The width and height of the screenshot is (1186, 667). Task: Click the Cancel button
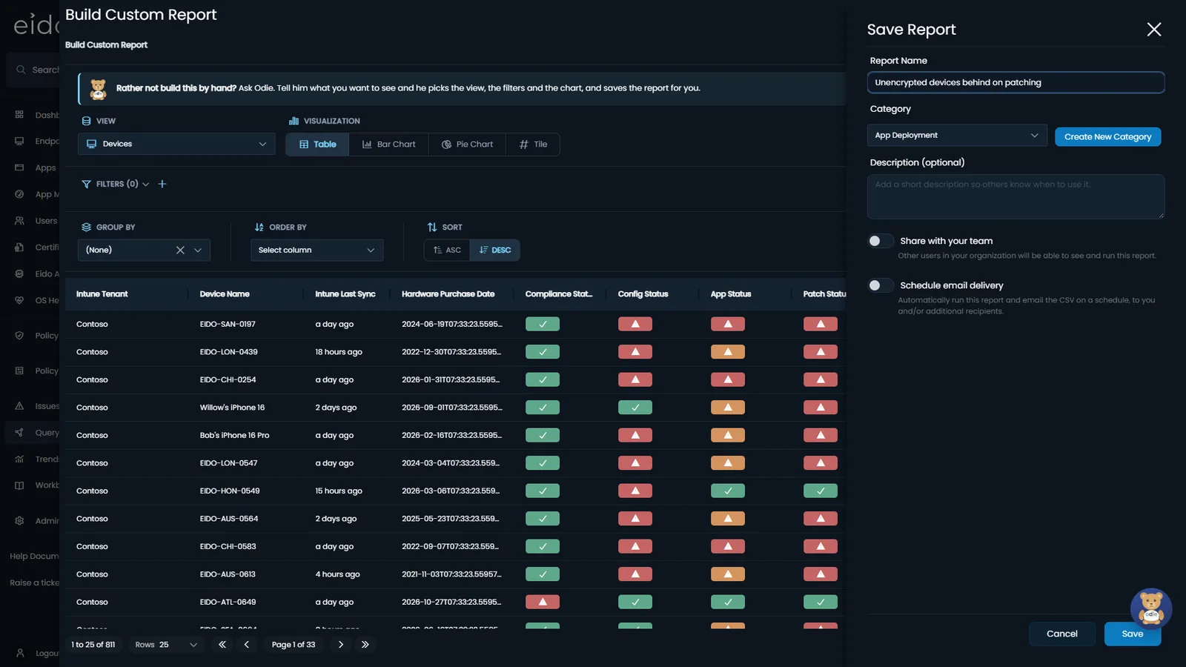pos(1062,634)
